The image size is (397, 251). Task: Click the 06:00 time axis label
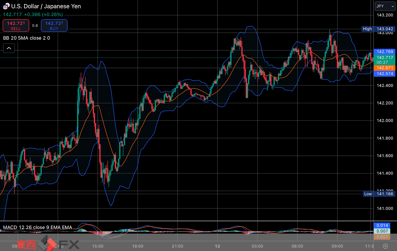click(x=297, y=246)
